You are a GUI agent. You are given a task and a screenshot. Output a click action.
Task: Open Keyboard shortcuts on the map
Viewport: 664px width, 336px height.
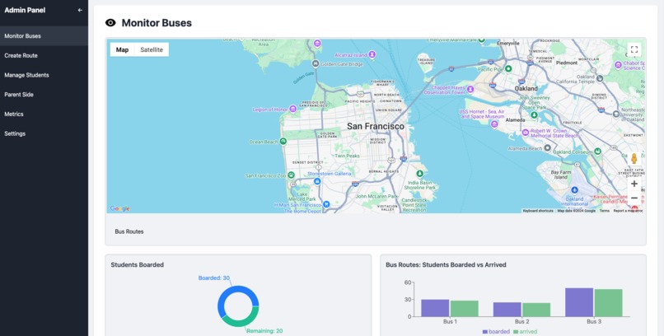pos(538,211)
